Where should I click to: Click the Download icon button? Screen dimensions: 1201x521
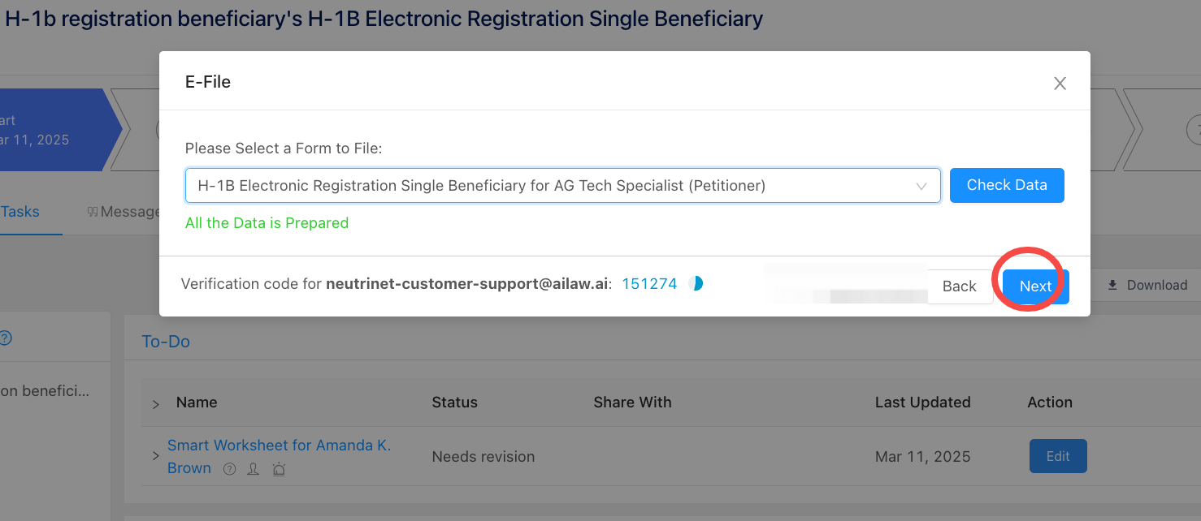[x=1147, y=285]
